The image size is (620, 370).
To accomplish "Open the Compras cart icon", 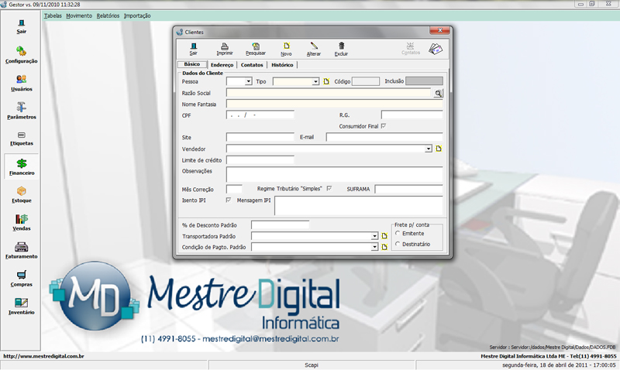I will click(22, 279).
